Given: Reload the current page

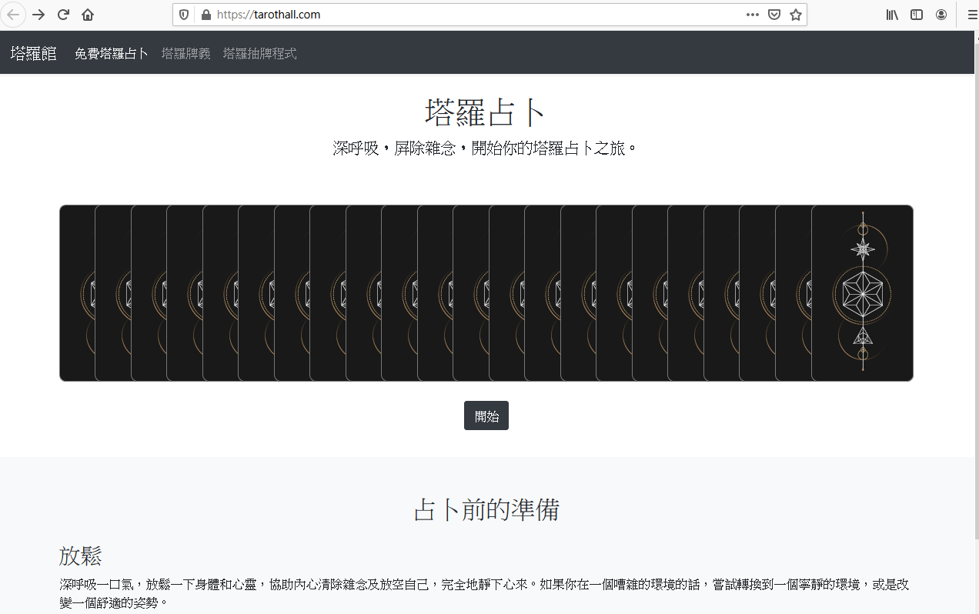Looking at the screenshot, I should click(63, 15).
